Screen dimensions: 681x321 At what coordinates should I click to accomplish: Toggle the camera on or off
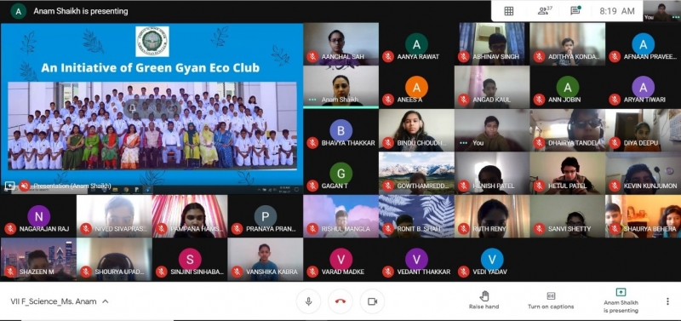point(372,301)
